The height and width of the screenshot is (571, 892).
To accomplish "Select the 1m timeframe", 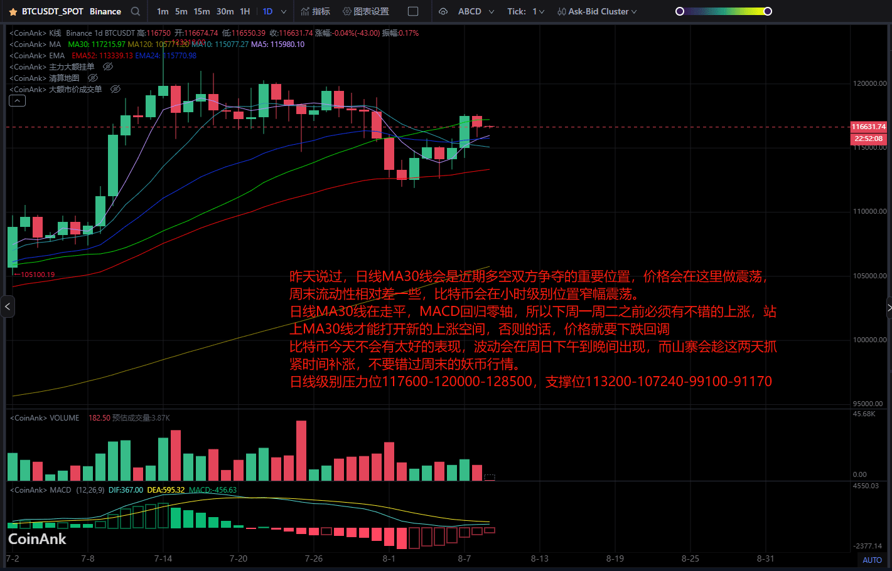I will point(163,11).
